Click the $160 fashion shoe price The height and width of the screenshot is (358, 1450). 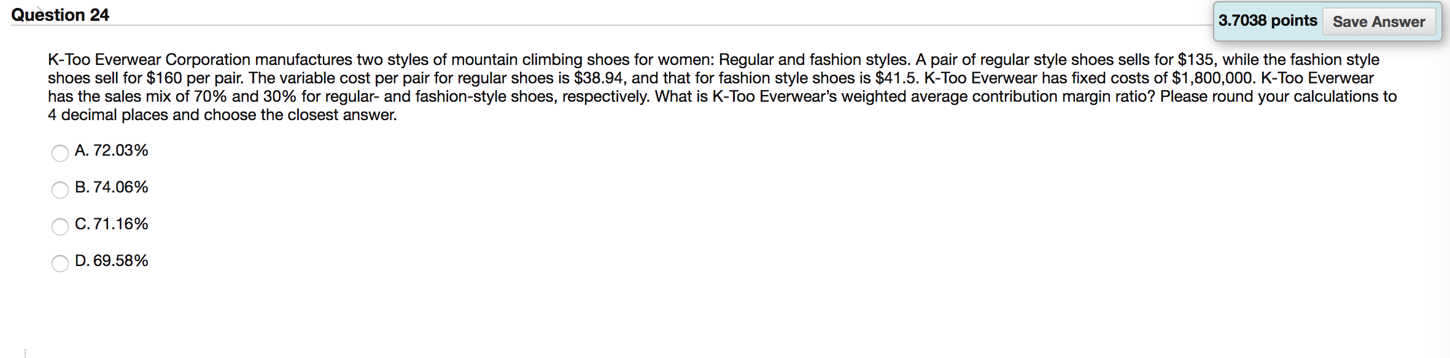164,78
